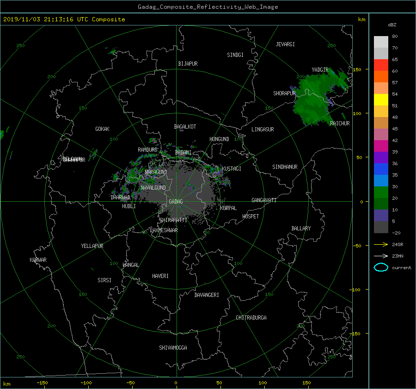
Task: Pick the yellow 51-54 dBZ color swatch
Action: [x=381, y=99]
